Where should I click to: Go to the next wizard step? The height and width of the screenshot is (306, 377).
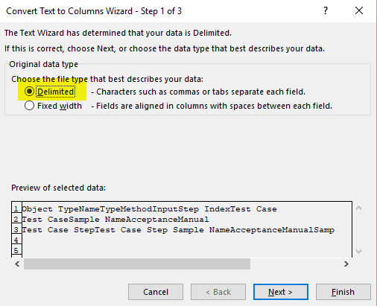click(x=281, y=292)
